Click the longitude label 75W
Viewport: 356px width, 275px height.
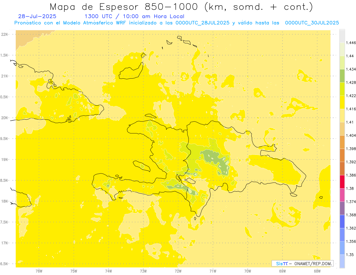74,271
